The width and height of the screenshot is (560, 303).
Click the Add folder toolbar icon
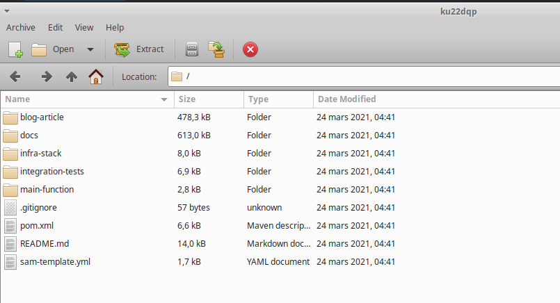click(218, 49)
